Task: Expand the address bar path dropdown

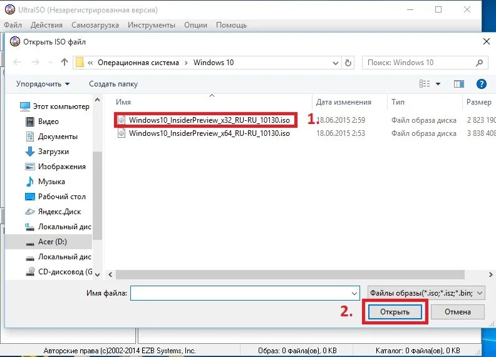Action: [336, 63]
